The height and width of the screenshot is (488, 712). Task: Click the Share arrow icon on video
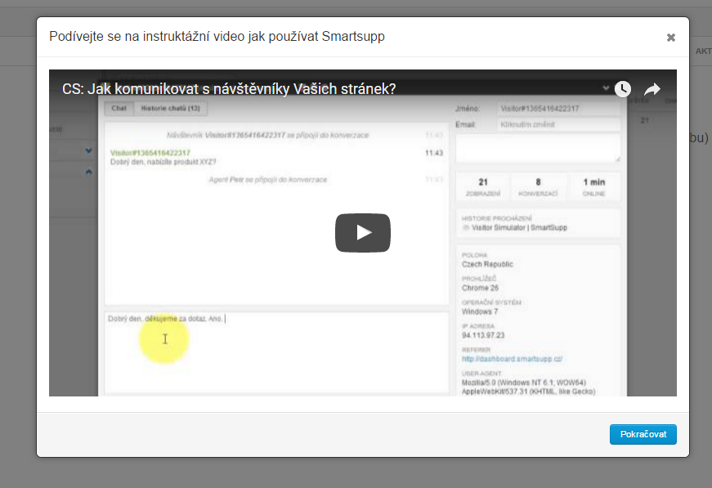pos(652,89)
